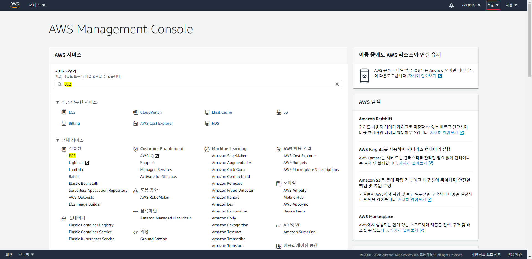Viewport: 532px width, 259px height.
Task: Click the EC2 chip icon in recent services
Action: (x=64, y=112)
